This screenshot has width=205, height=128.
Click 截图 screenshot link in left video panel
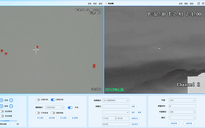(x=101, y=4)
